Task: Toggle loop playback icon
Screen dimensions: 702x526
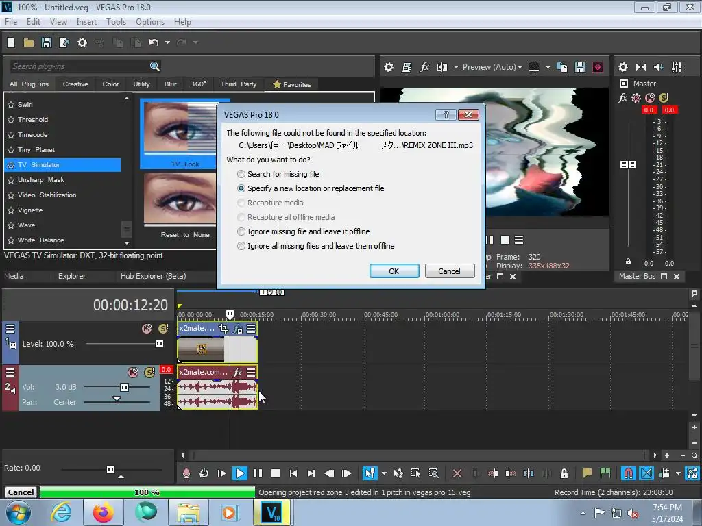Action: point(204,473)
